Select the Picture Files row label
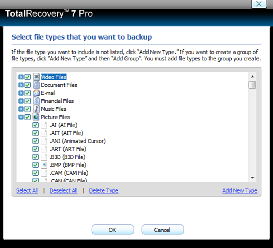The height and width of the screenshot is (248, 273). 55,117
